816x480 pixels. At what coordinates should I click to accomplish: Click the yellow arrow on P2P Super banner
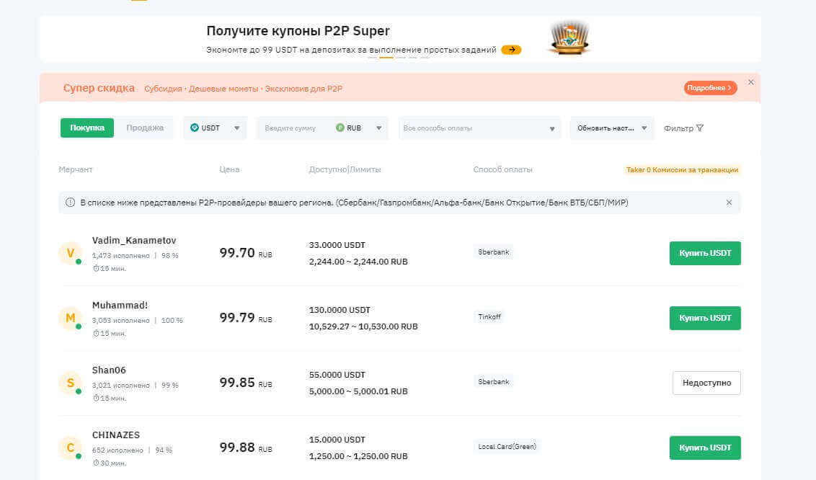[511, 50]
